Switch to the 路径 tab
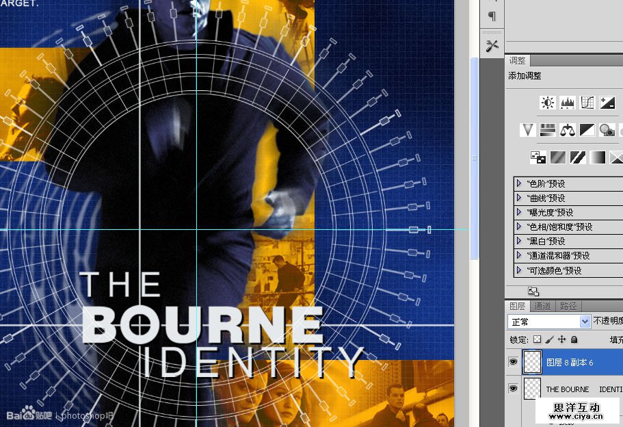The image size is (623, 427). click(x=568, y=306)
